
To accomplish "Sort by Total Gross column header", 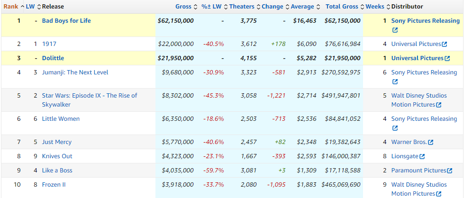I will [x=343, y=7].
